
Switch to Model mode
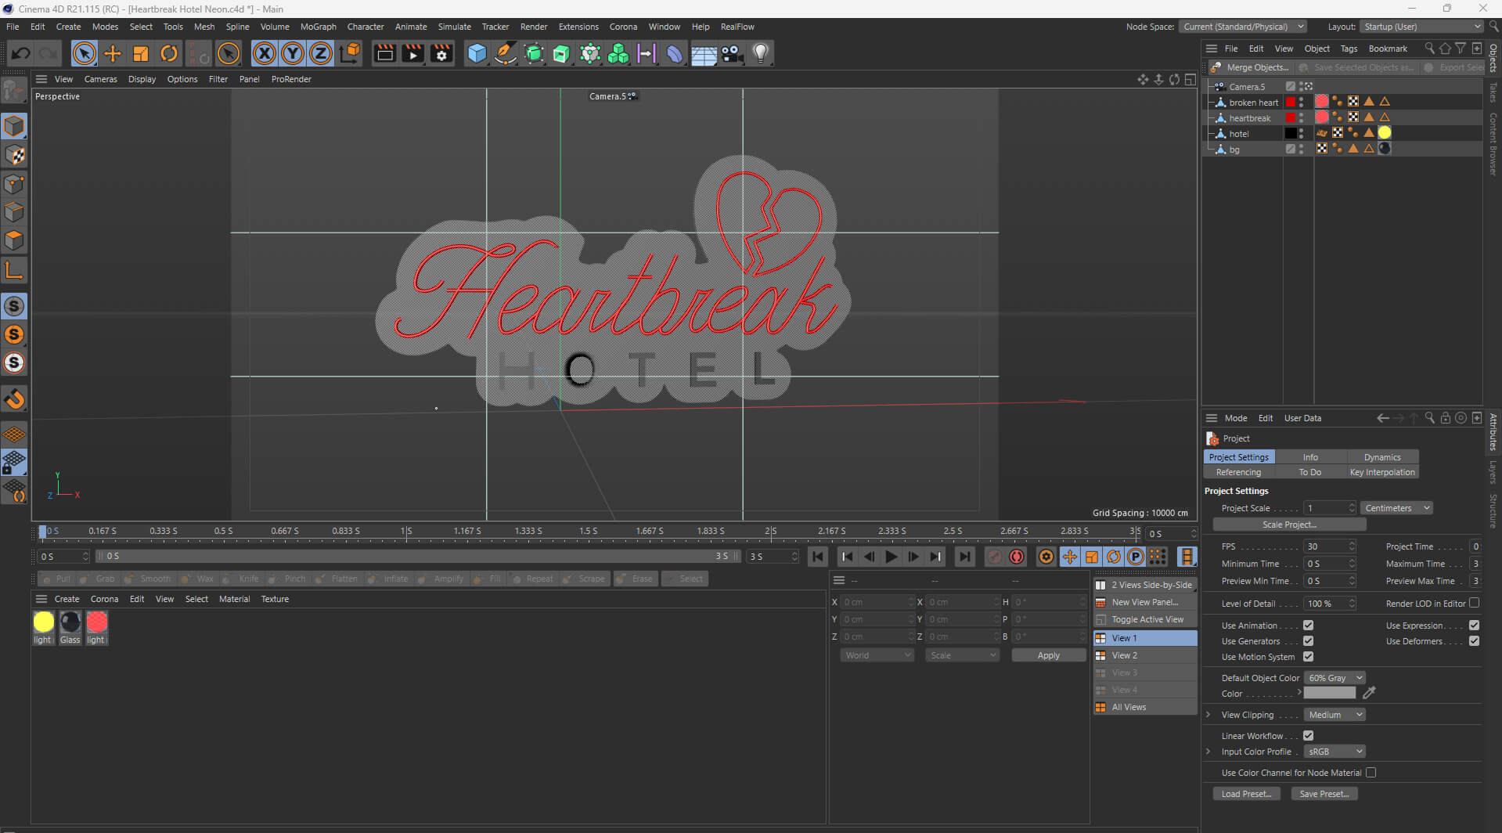15,126
